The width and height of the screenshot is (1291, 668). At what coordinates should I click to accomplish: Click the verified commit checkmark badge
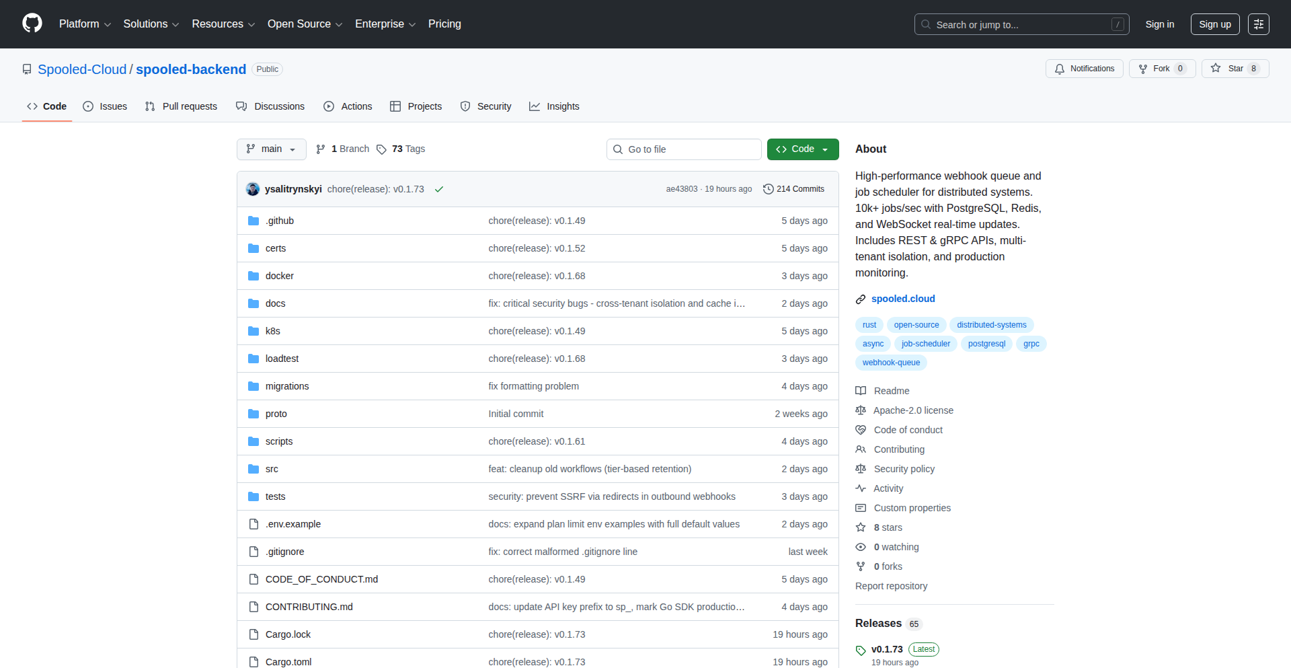pos(438,189)
